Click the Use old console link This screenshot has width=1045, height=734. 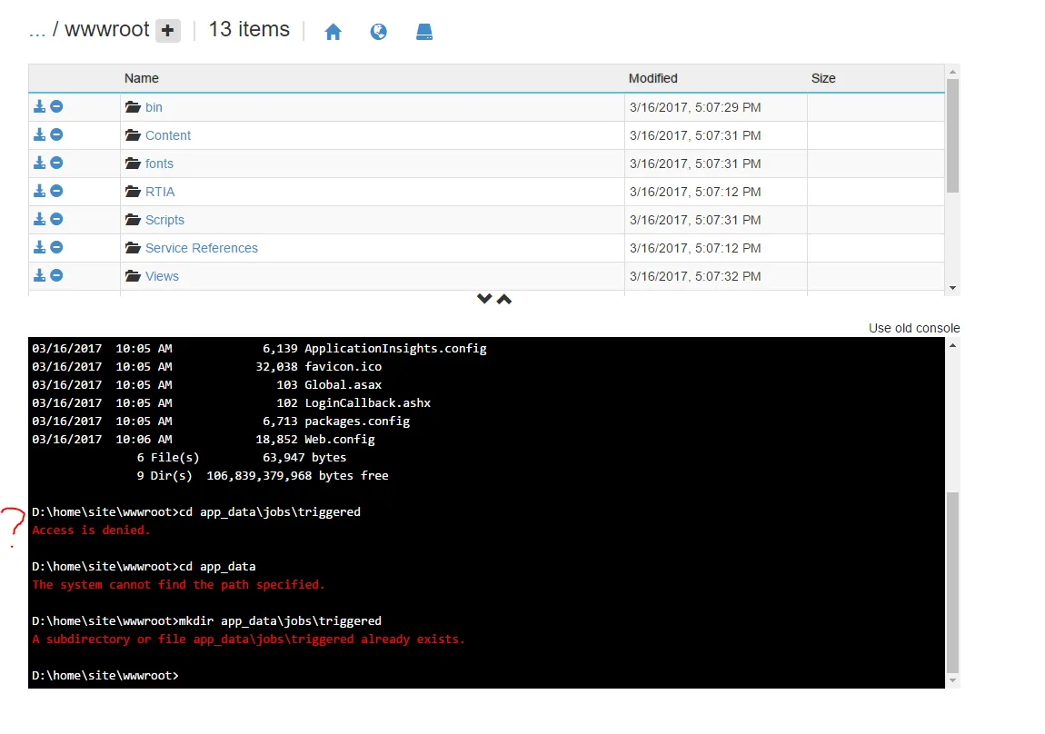click(x=914, y=328)
